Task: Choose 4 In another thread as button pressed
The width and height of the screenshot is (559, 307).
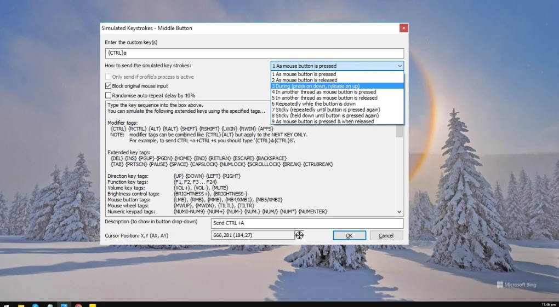Action: click(x=337, y=92)
